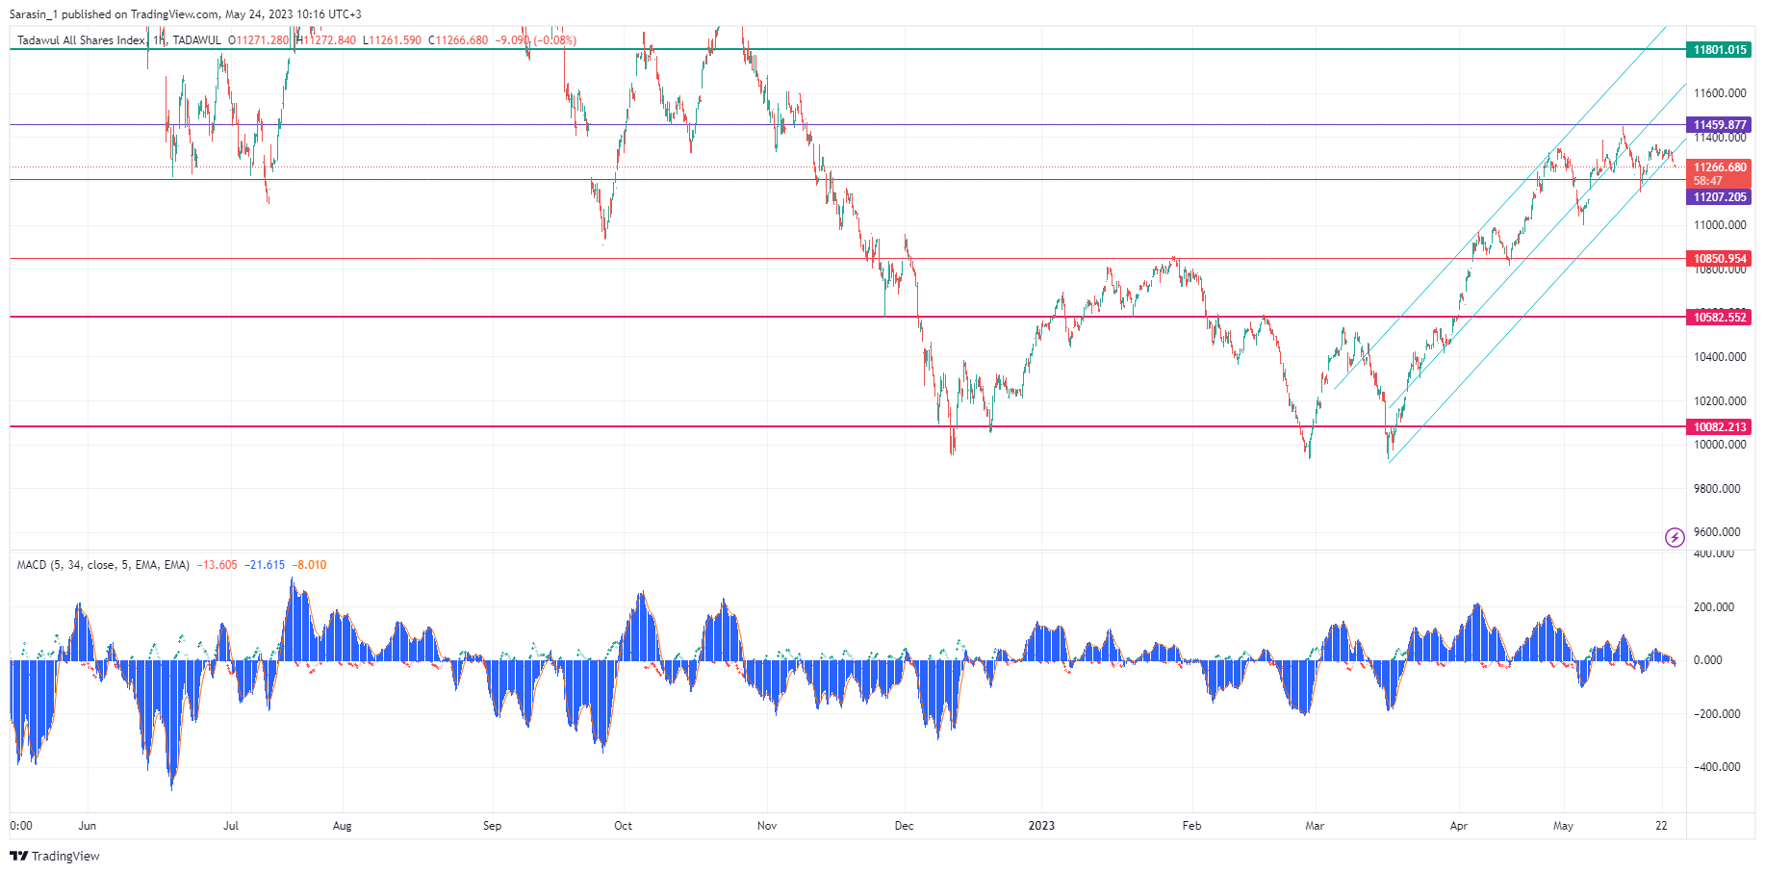Click the Dec label on time axis
Image resolution: width=1765 pixels, height=873 pixels.
[x=904, y=826]
